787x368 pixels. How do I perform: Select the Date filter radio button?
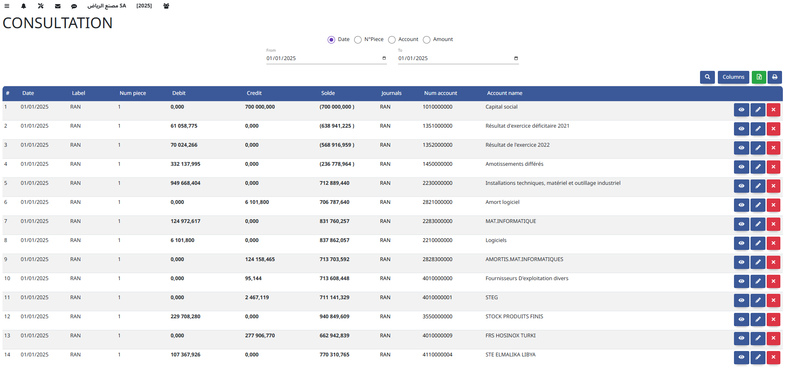coord(331,40)
